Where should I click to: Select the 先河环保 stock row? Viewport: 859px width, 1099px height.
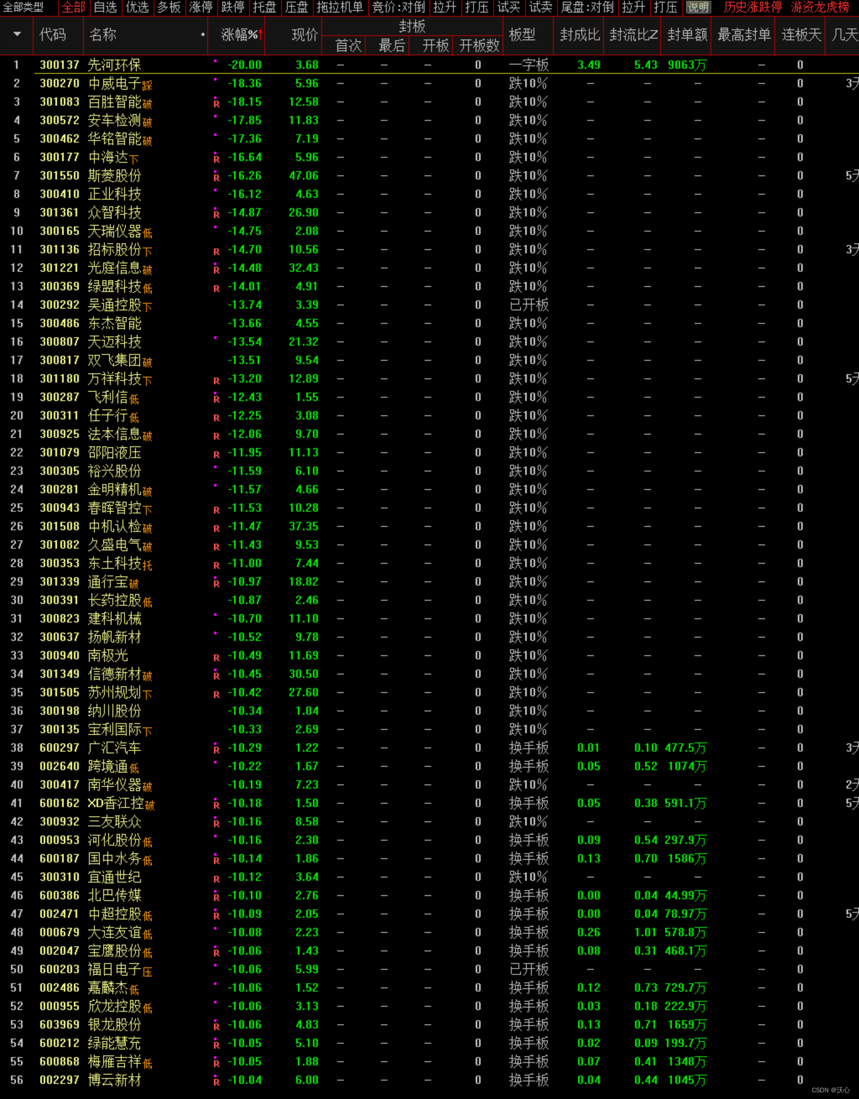tap(429, 65)
